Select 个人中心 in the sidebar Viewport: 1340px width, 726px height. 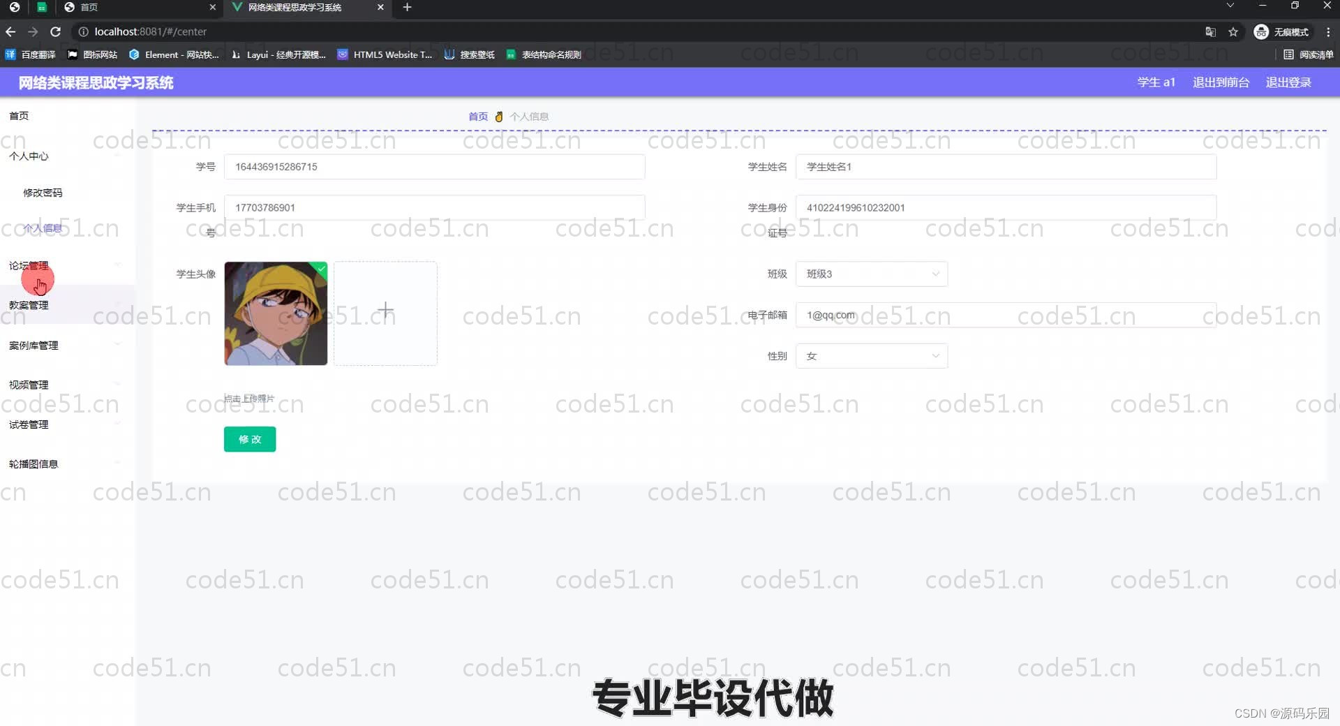[x=29, y=156]
